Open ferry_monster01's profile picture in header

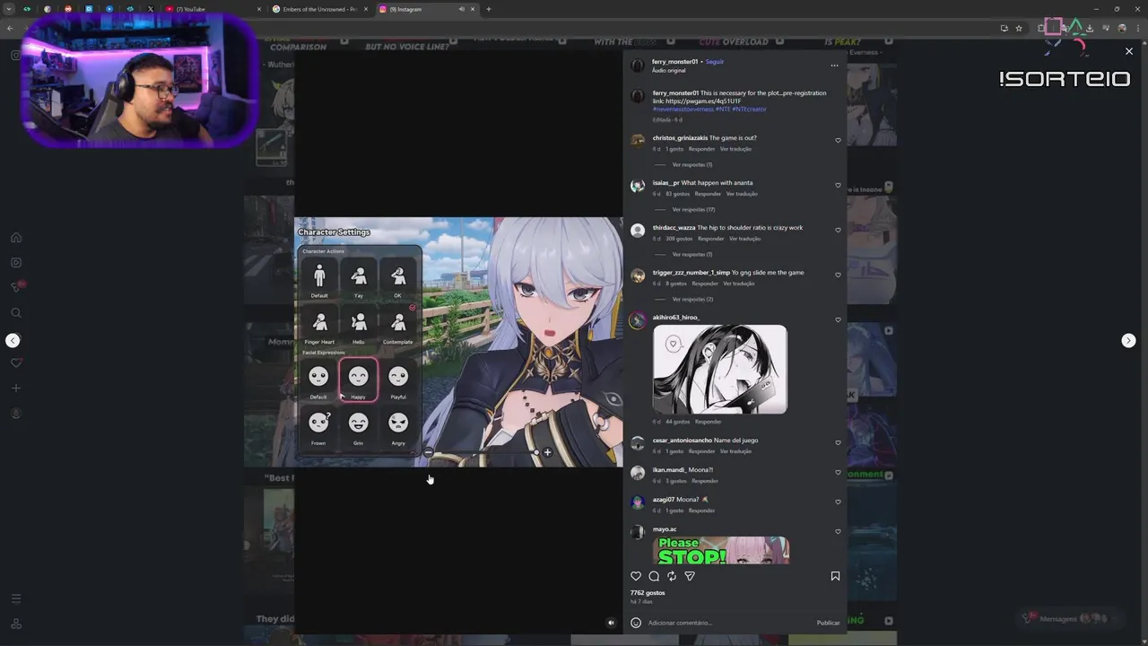pyautogui.click(x=638, y=65)
